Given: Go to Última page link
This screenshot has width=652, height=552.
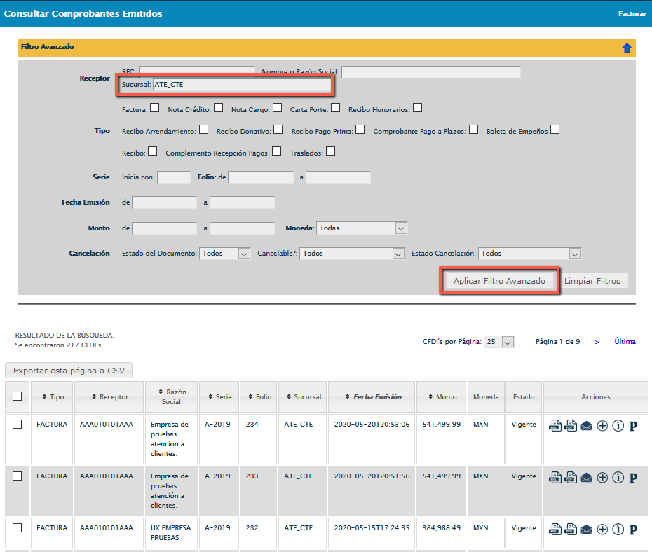Looking at the screenshot, I should click(x=625, y=342).
